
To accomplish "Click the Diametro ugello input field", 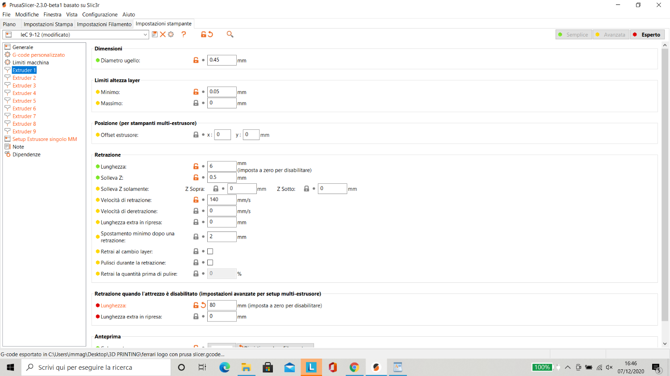I will pos(222,60).
